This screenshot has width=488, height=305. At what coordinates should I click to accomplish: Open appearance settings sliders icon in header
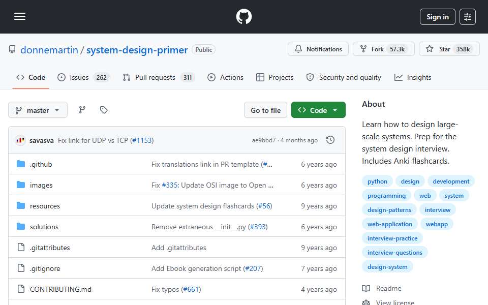tap(468, 17)
